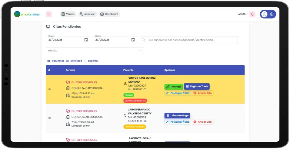Screen dimensions: 290x149
Task: Expand the Médico dropdown
Action: click(140, 51)
